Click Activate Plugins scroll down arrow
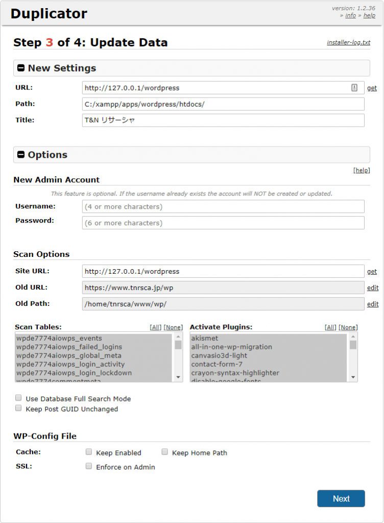This screenshot has width=384, height=523. [x=353, y=377]
